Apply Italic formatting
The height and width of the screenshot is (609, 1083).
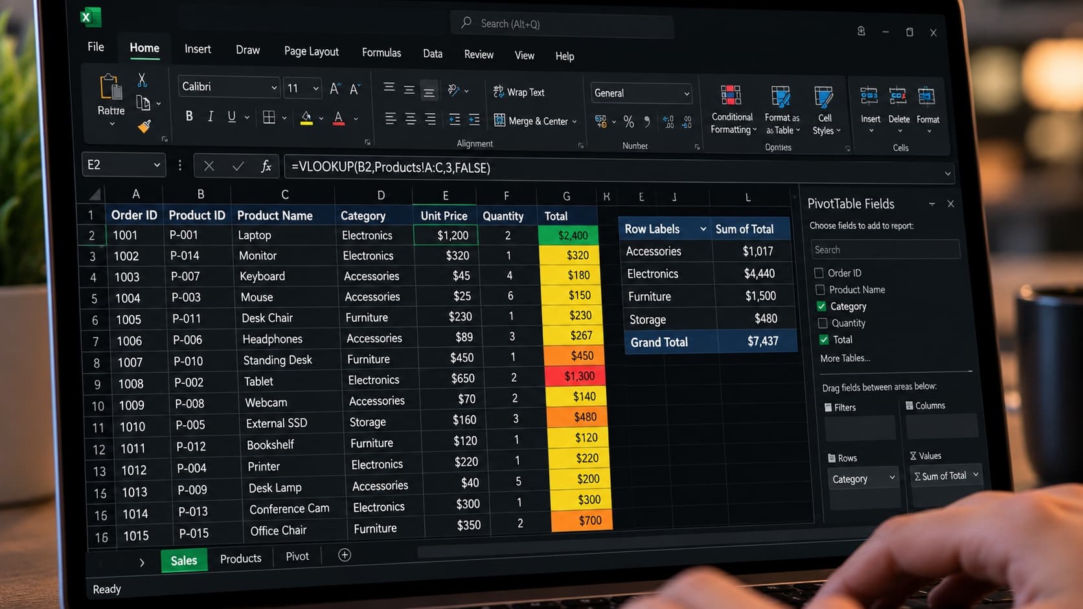[211, 116]
